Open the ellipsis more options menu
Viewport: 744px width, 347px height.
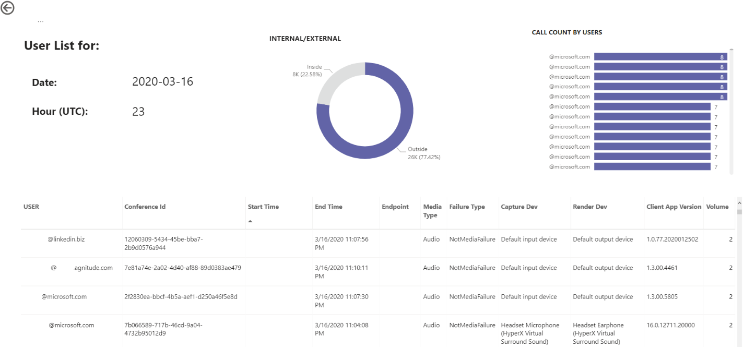pyautogui.click(x=41, y=21)
